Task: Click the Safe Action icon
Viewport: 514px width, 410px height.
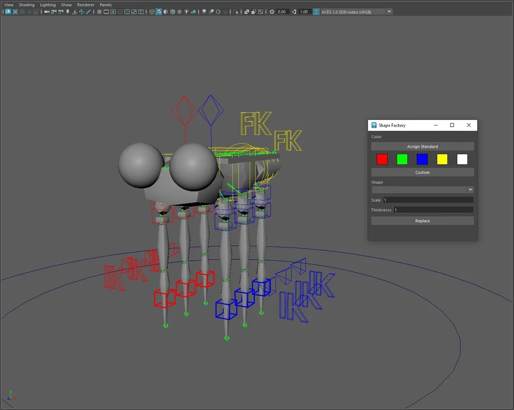Action: pyautogui.click(x=134, y=12)
